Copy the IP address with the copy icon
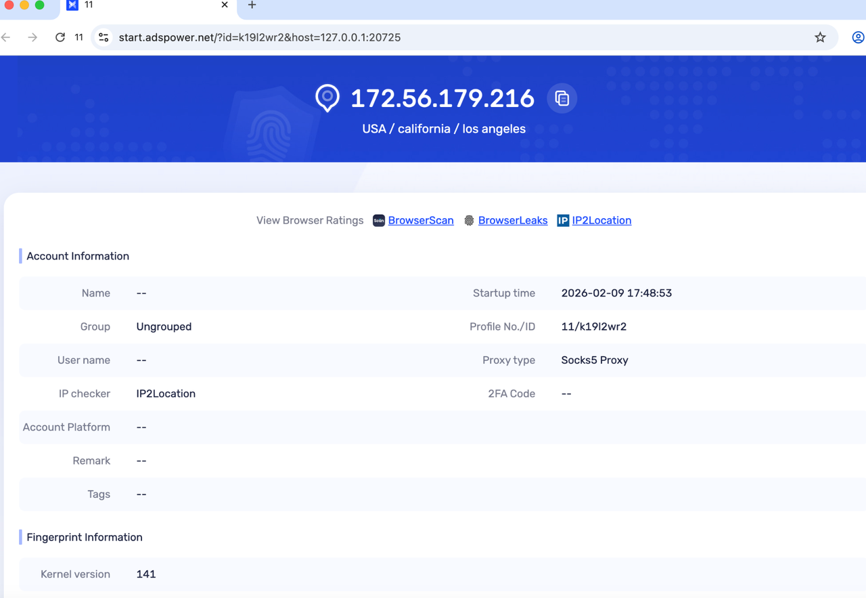This screenshot has height=598, width=866. click(x=562, y=99)
